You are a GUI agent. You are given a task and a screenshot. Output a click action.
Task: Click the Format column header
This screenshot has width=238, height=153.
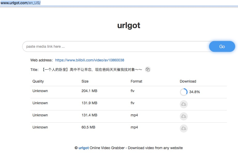136,81
